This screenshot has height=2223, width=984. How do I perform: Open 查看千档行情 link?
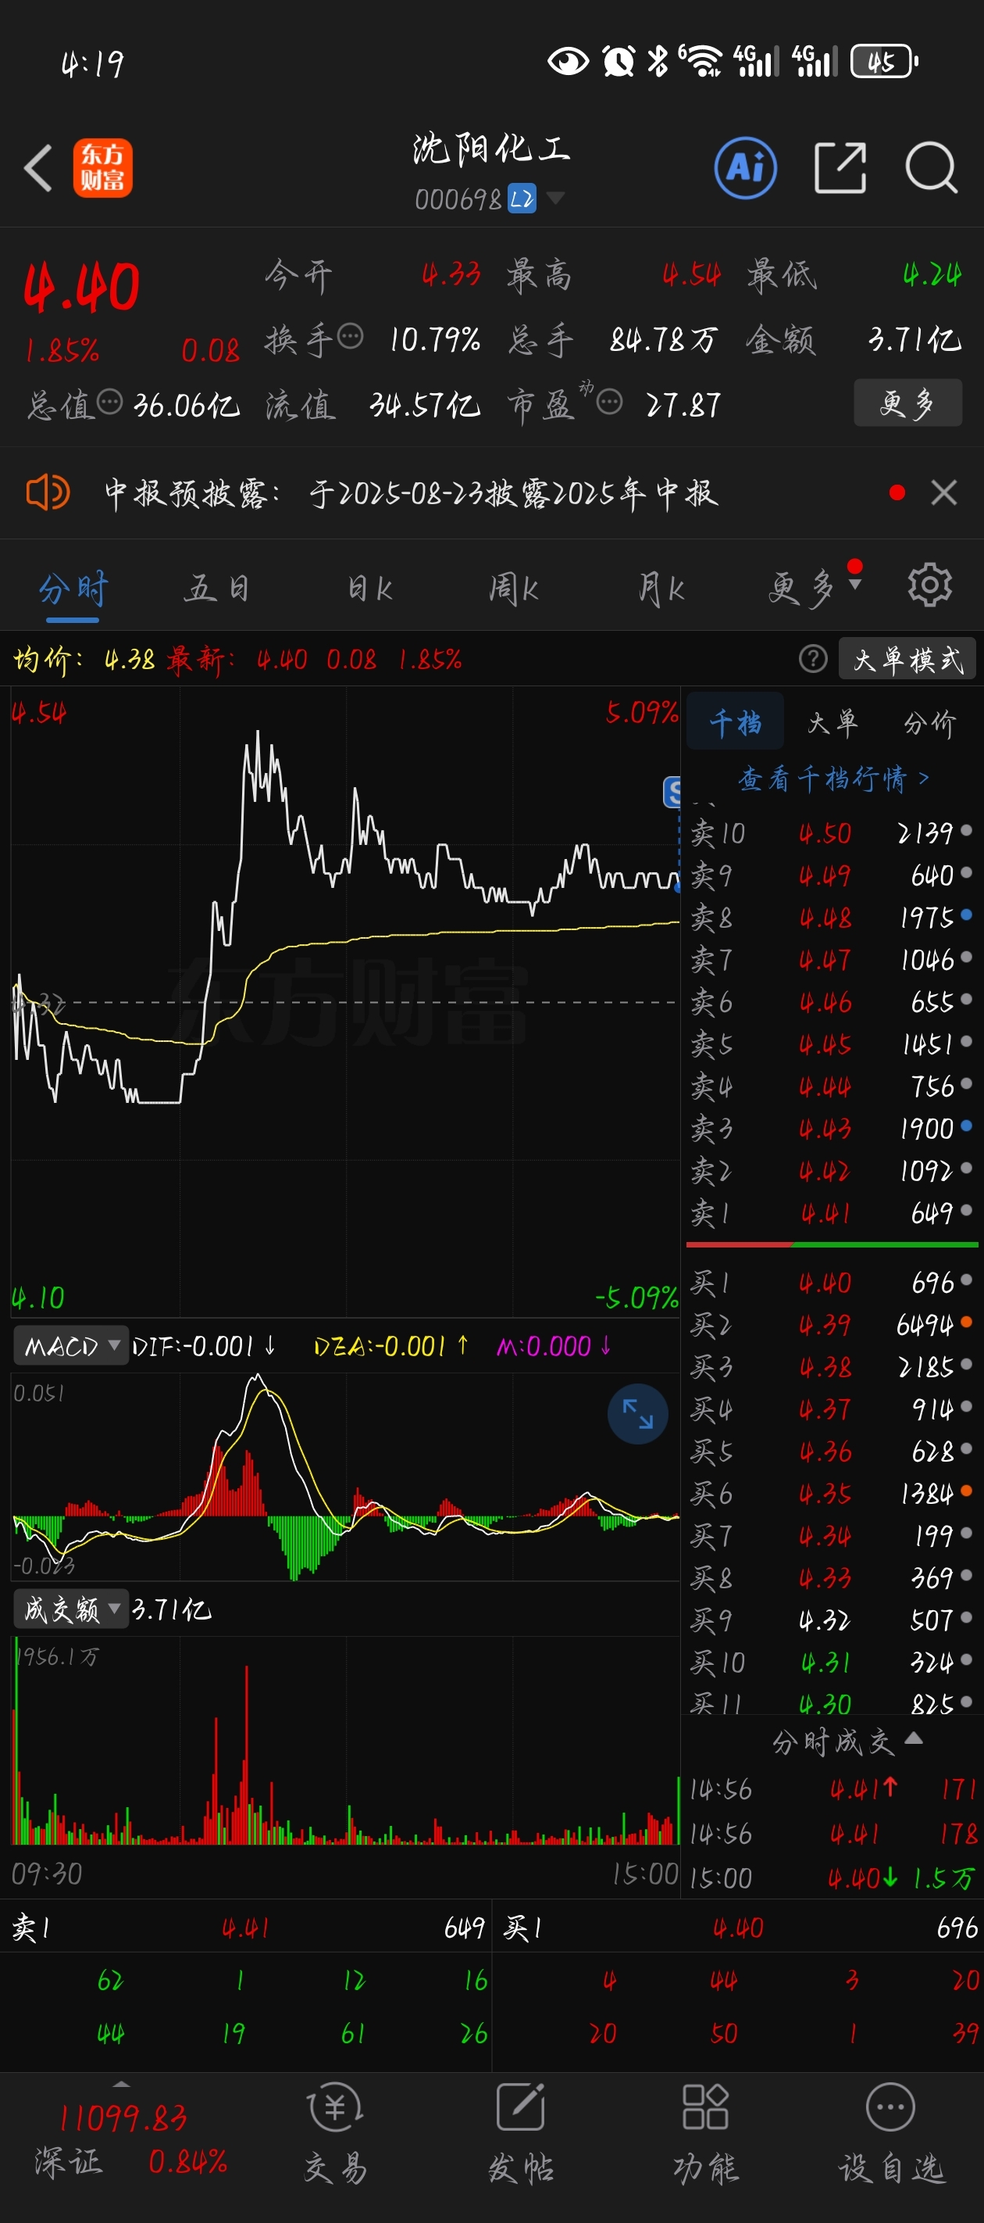[x=833, y=779]
